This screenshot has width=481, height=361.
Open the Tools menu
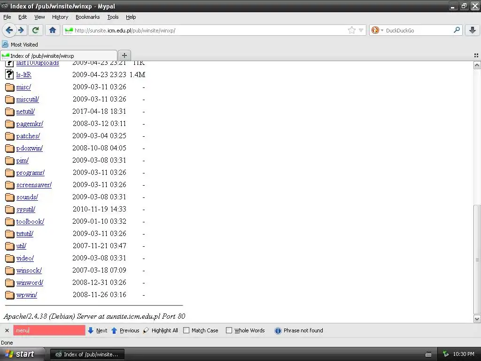pos(113,17)
